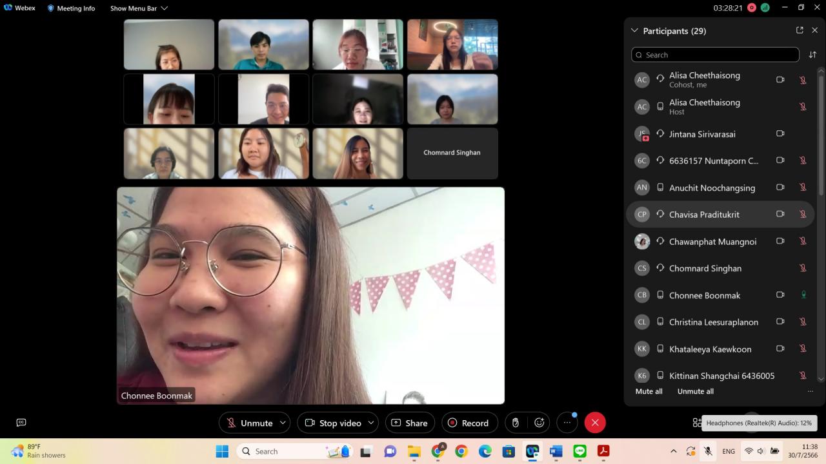Viewport: 826px width, 464px height.
Task: Toggle the closed captions icon
Action: click(21, 423)
